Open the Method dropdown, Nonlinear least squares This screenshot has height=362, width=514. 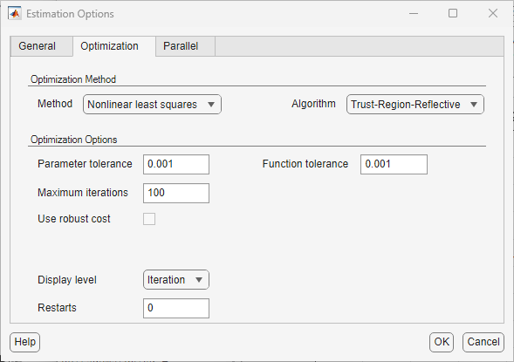(x=152, y=105)
